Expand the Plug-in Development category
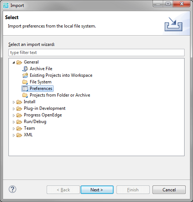 [14, 109]
